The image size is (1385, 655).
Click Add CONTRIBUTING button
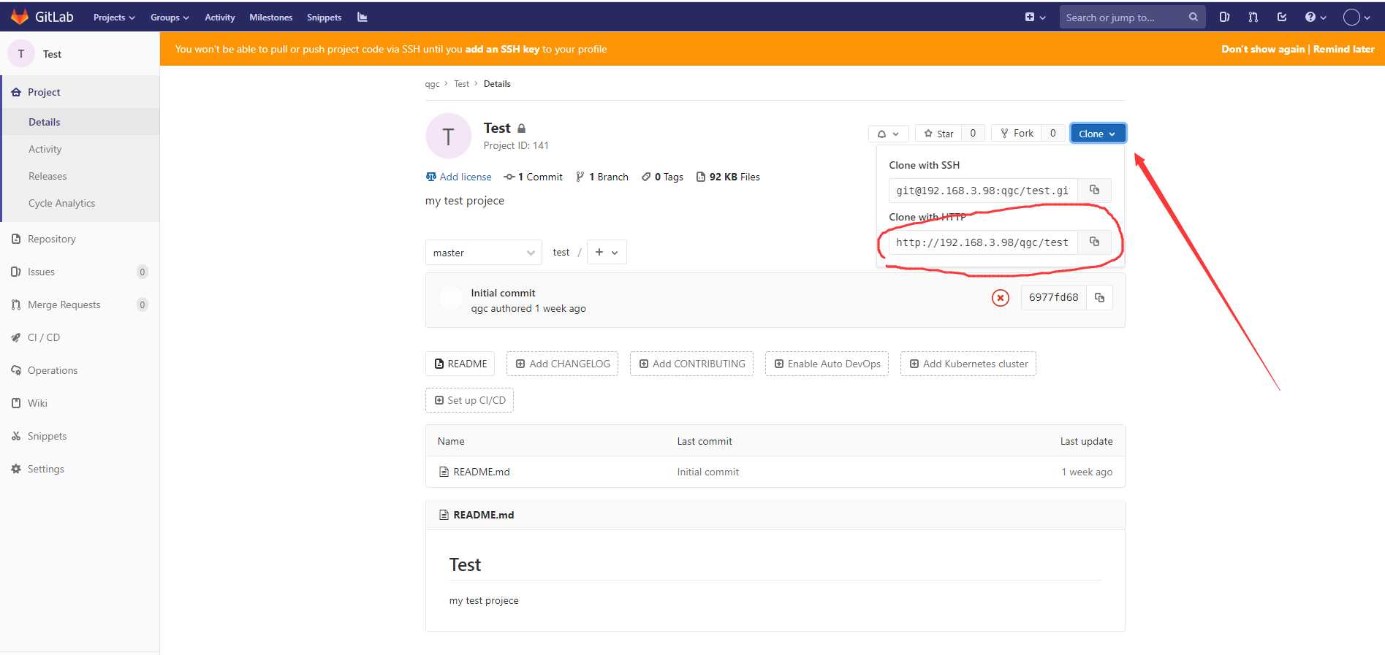(x=691, y=364)
